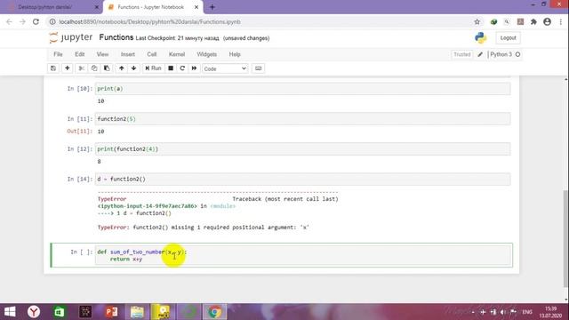Click the Out[11]: output prompt

coord(79,132)
